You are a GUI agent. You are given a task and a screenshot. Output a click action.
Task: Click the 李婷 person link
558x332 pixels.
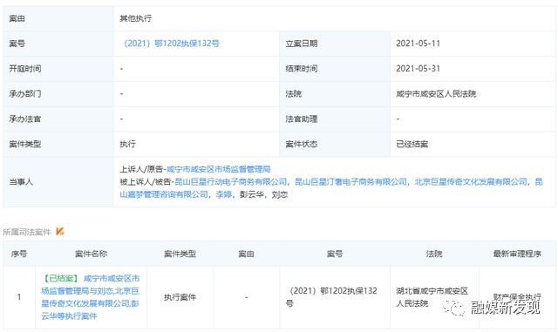(224, 194)
